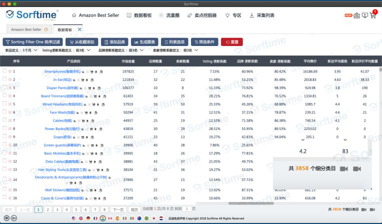Viewport: 382px width, 224px height.
Task: Go to page 3 in pagination
Action: [57, 209]
